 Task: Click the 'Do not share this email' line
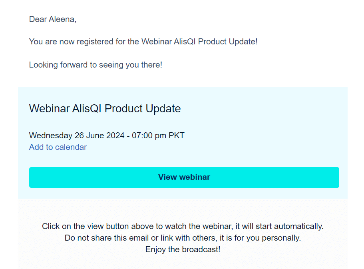point(119,238)
